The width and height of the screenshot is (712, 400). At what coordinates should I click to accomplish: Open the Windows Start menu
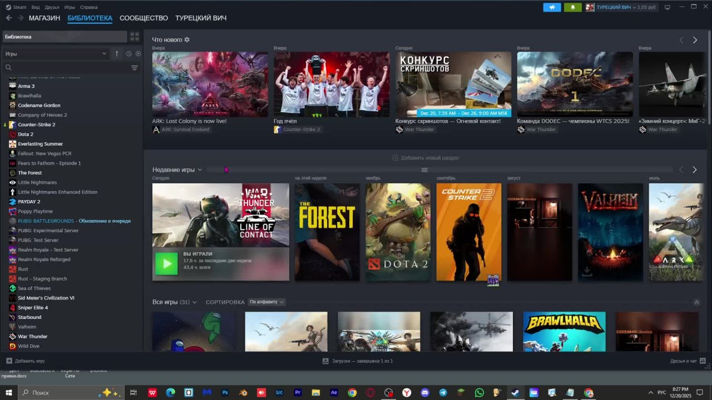9,392
